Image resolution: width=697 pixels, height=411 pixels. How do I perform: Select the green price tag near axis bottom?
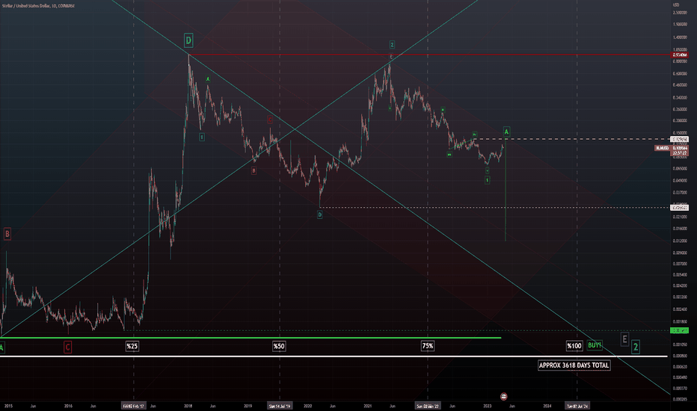click(x=680, y=330)
